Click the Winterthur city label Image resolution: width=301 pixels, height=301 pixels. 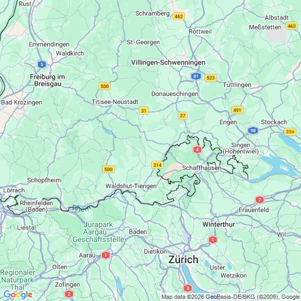pos(218,224)
